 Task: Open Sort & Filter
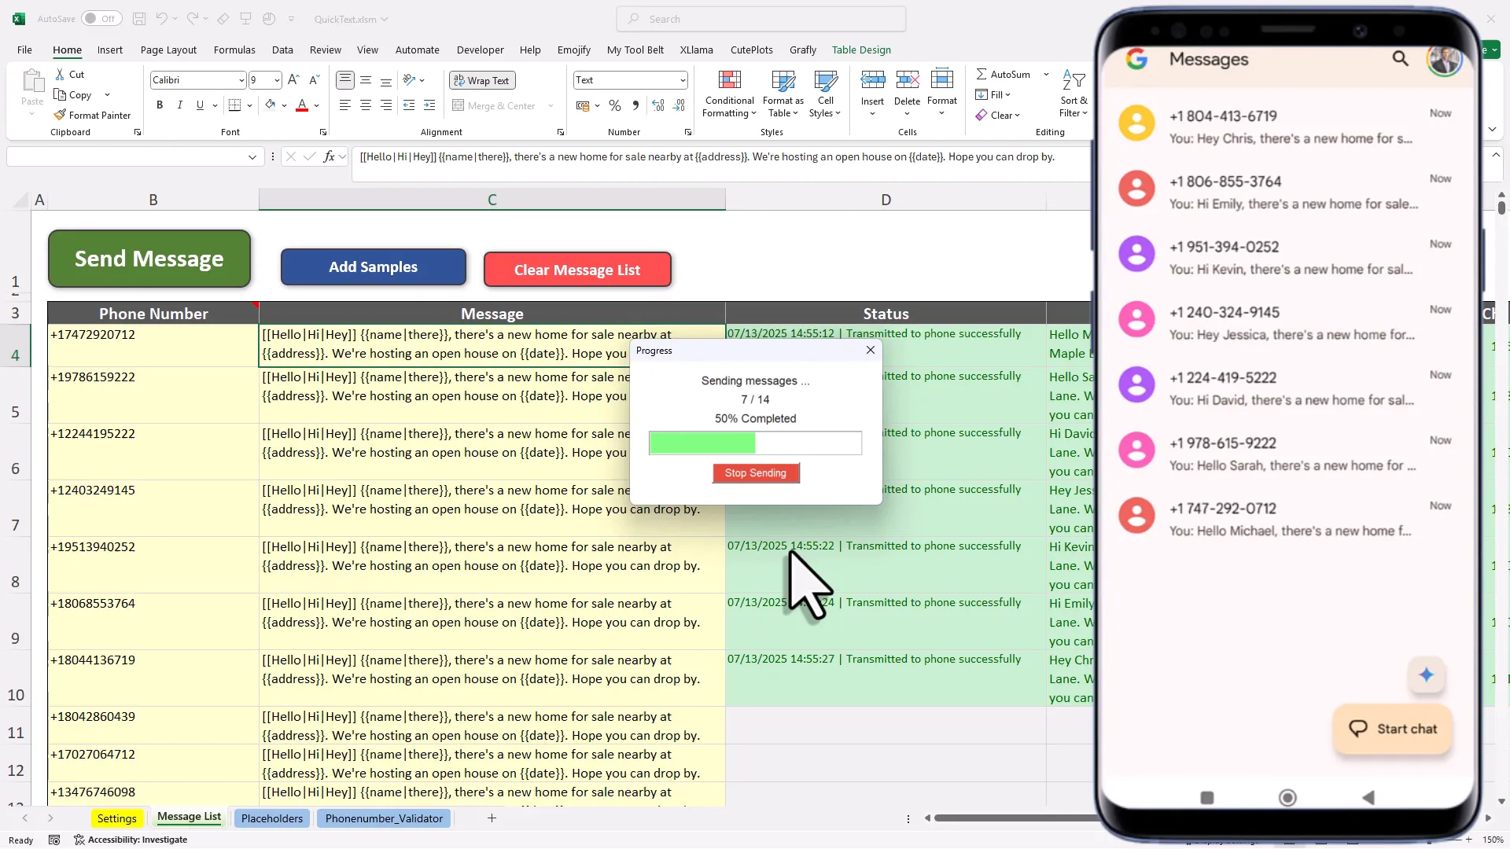coord(1074,93)
